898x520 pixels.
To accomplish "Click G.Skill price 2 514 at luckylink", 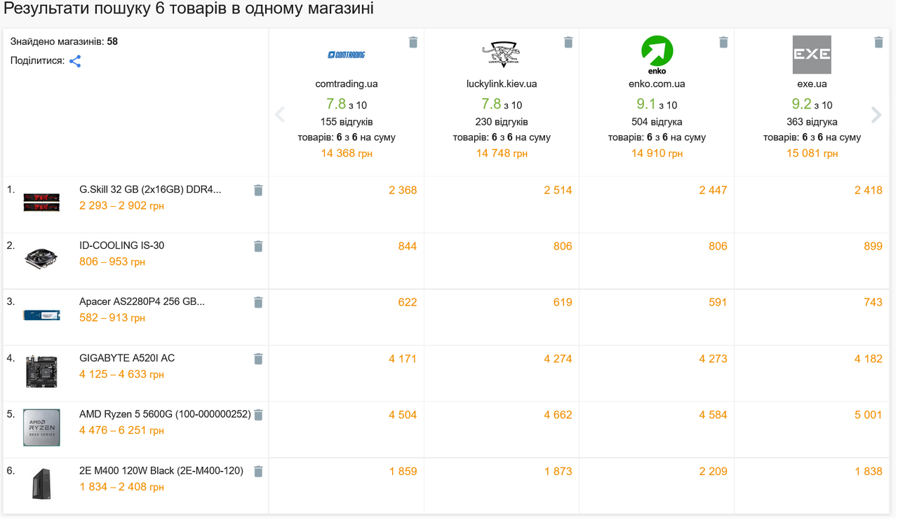I will click(558, 190).
